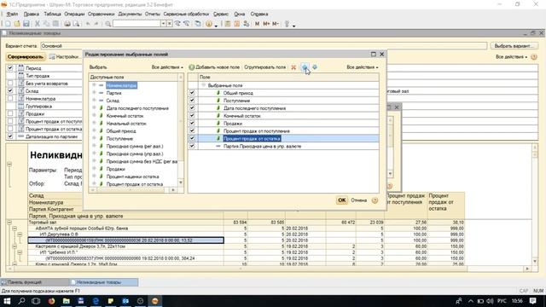Uncheck Поступление in selected fields

(x=192, y=101)
